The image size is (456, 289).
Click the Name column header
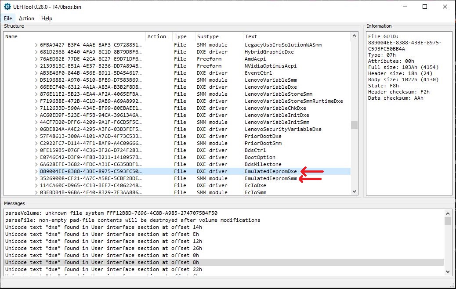point(74,36)
